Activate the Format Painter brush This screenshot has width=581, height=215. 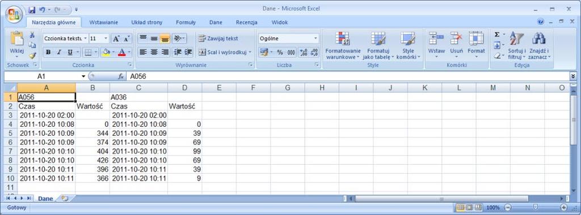coord(32,55)
